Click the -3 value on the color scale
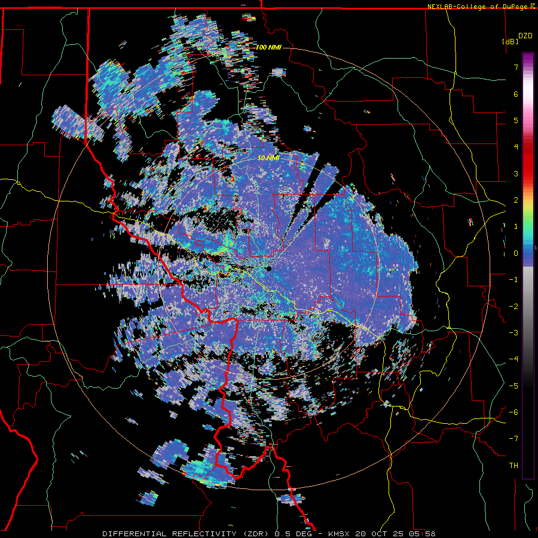This screenshot has width=538, height=538. [513, 333]
